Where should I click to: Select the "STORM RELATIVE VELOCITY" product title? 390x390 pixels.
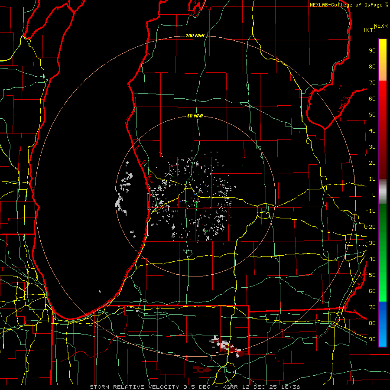click(x=134, y=387)
